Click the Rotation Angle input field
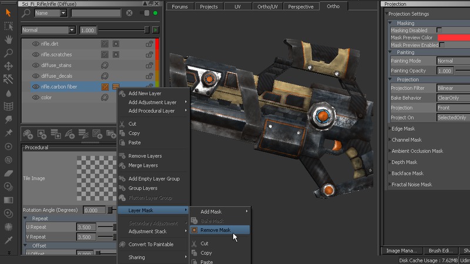 pos(94,210)
